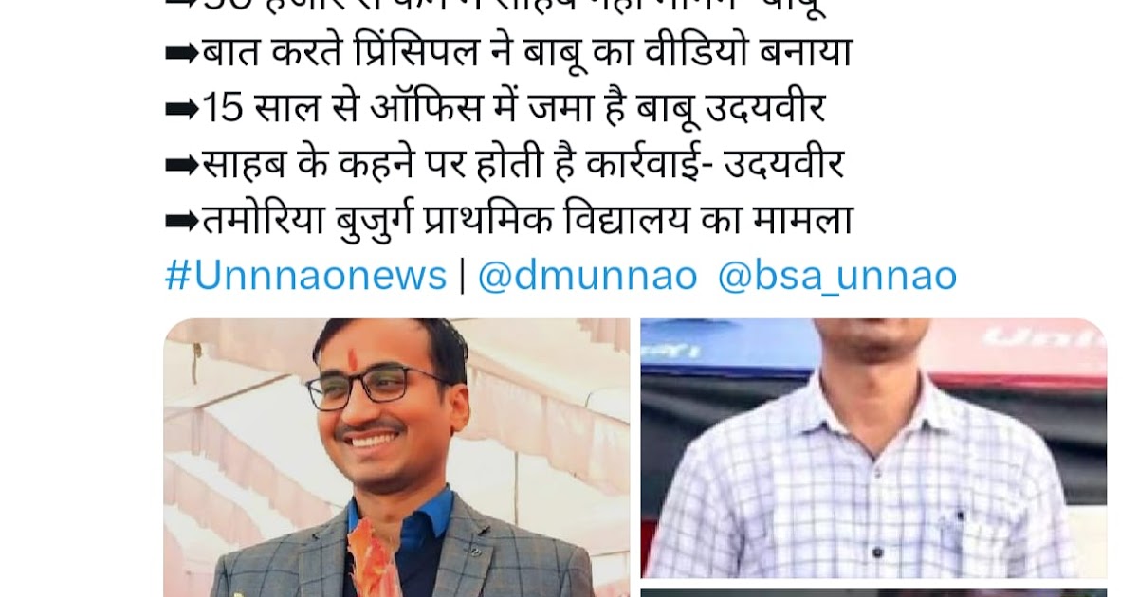This screenshot has height=597, width=1138.
Task: Click the number '15' in the tweet text
Action: click(223, 109)
